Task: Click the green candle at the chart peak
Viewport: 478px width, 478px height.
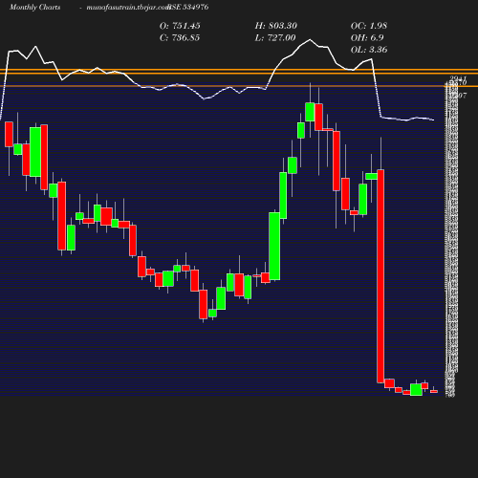Action: (x=310, y=112)
